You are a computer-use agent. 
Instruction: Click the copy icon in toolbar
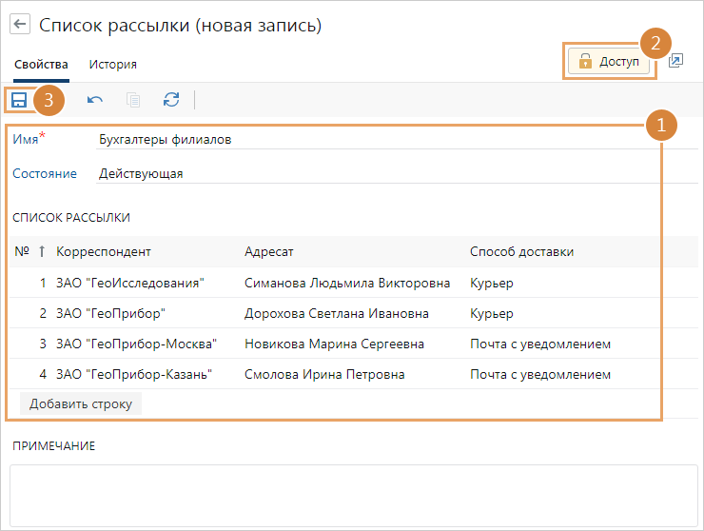pyautogui.click(x=133, y=100)
